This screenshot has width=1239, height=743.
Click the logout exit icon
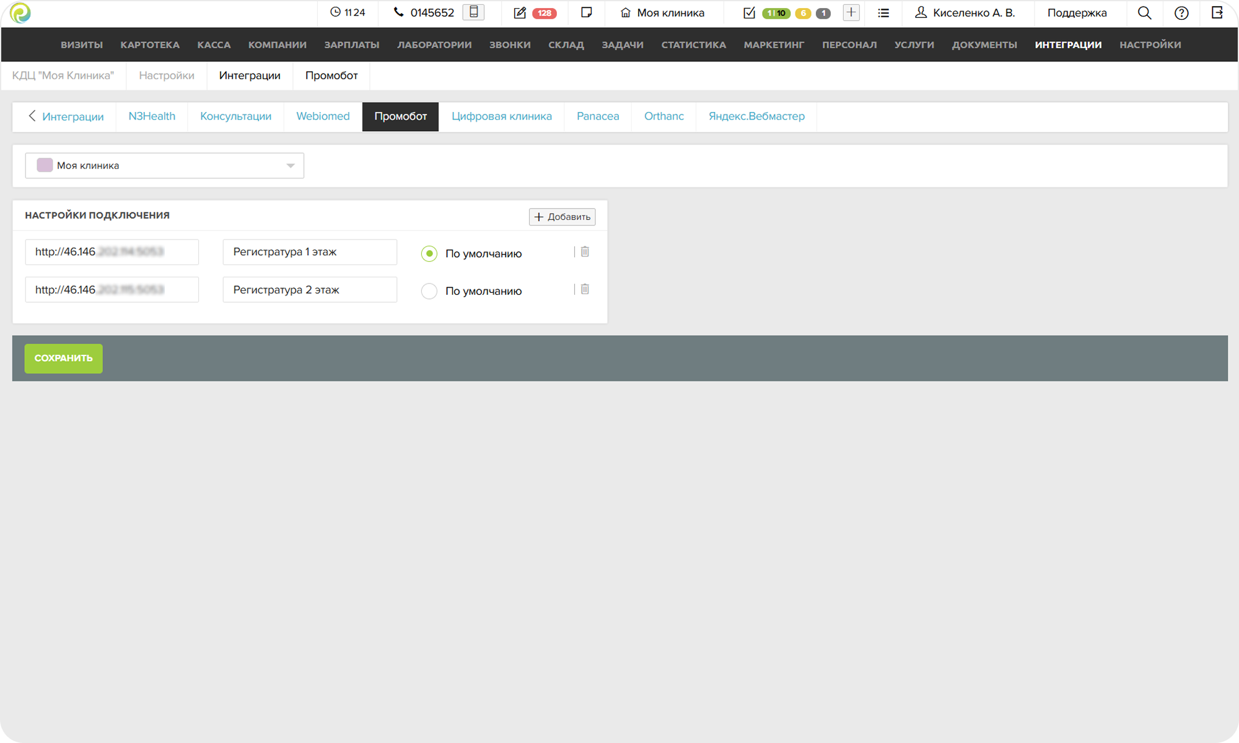point(1217,12)
